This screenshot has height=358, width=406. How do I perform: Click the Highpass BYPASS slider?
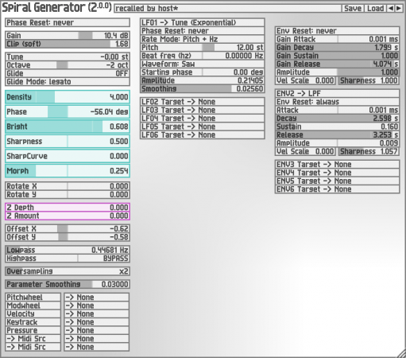click(x=68, y=258)
